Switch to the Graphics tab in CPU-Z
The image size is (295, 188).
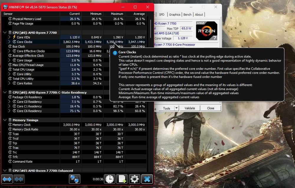tap(175, 14)
